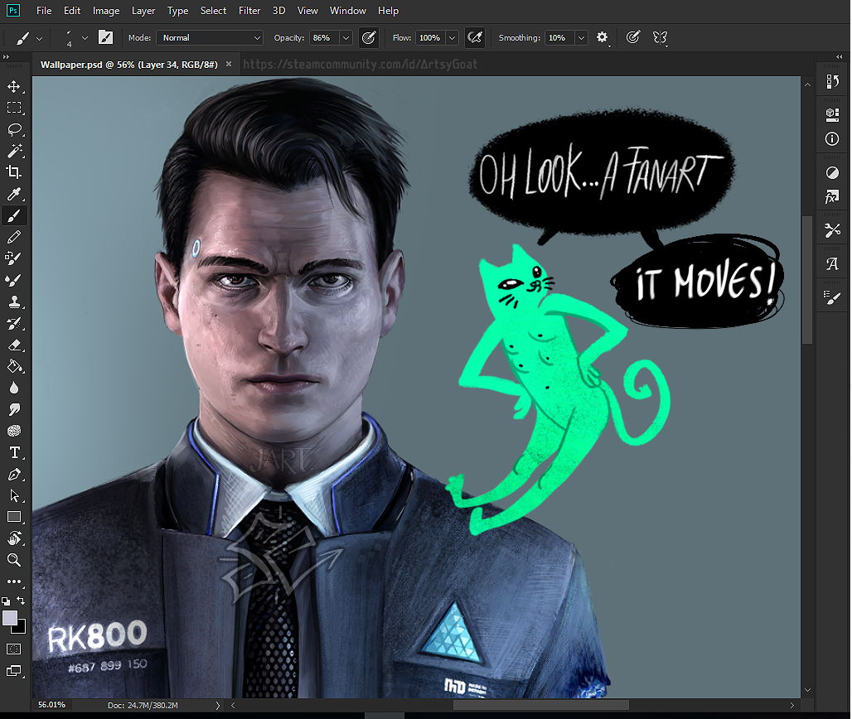Select the Move tool
This screenshot has height=719, width=852.
13,86
